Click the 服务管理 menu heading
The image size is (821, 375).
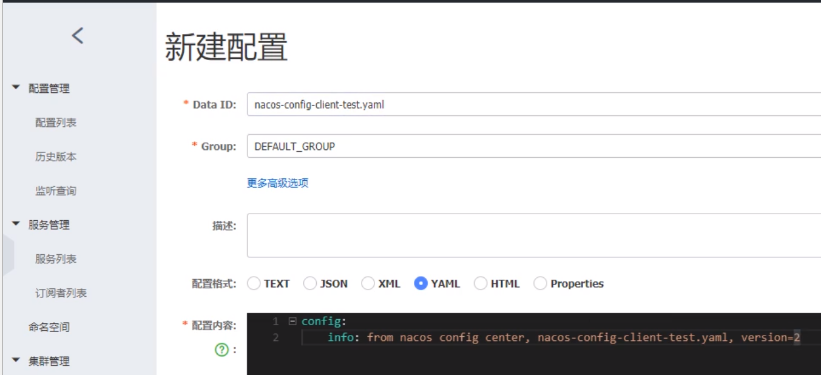[49, 225]
